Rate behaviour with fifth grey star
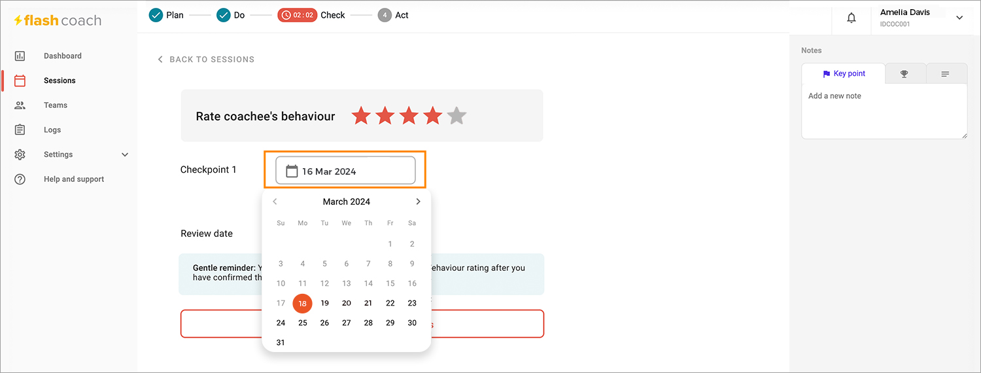 [x=456, y=116]
